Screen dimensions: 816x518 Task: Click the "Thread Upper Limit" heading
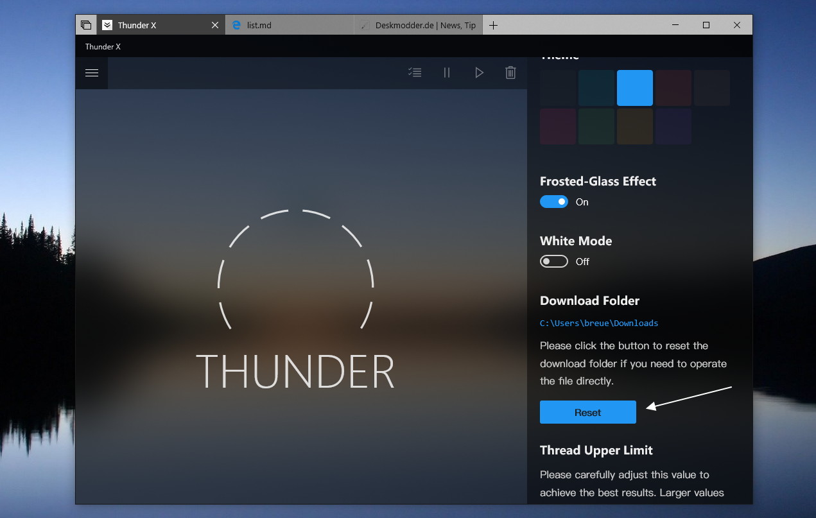pos(596,450)
